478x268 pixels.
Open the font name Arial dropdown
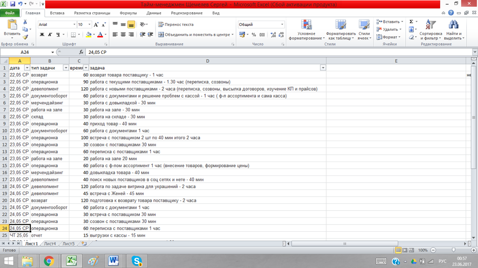click(74, 24)
